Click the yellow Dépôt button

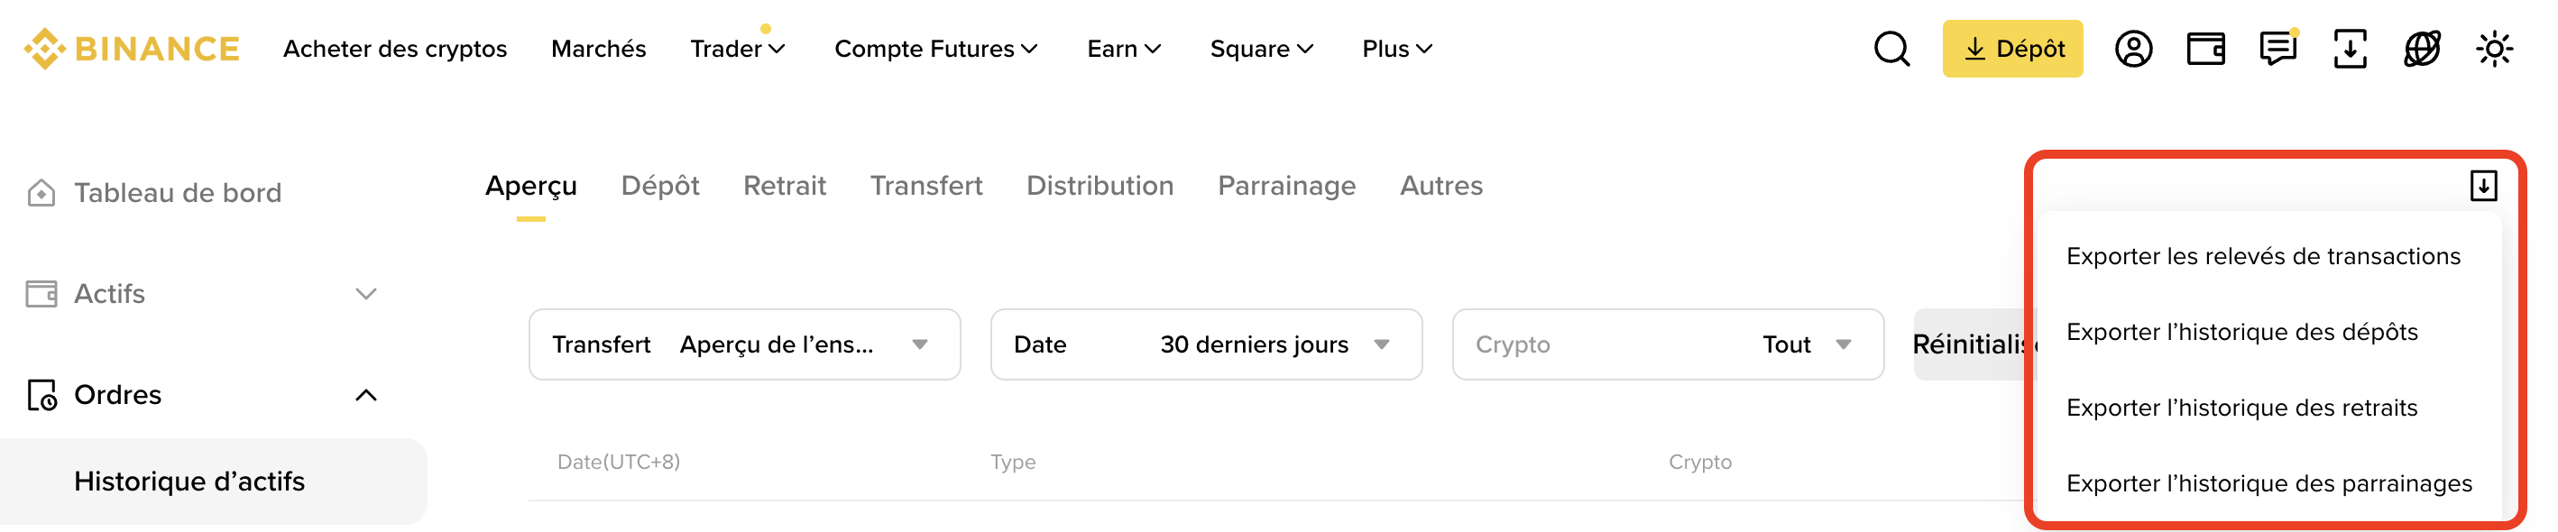pyautogui.click(x=2011, y=49)
